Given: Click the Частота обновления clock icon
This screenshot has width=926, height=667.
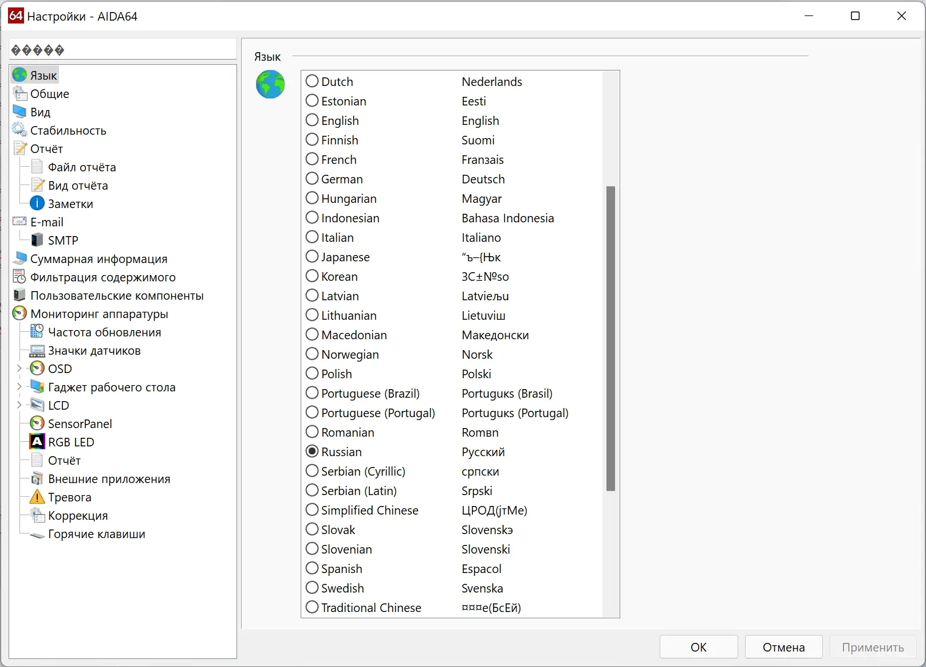Looking at the screenshot, I should (x=37, y=332).
